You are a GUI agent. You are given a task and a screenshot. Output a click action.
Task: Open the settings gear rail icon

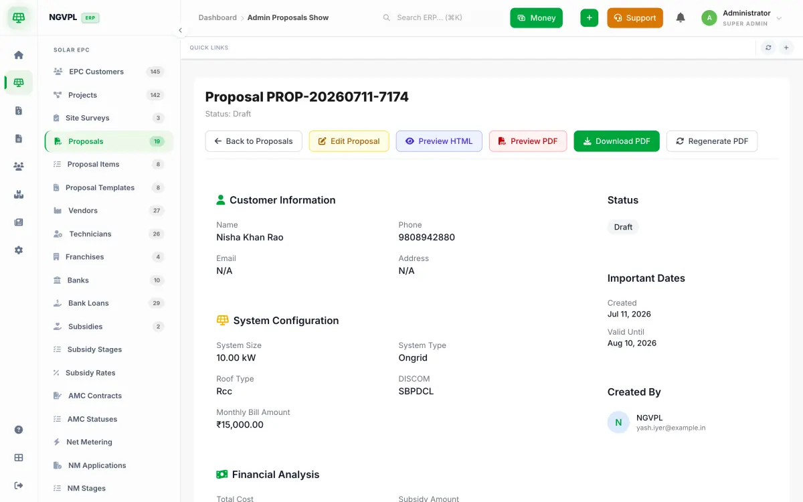click(19, 250)
